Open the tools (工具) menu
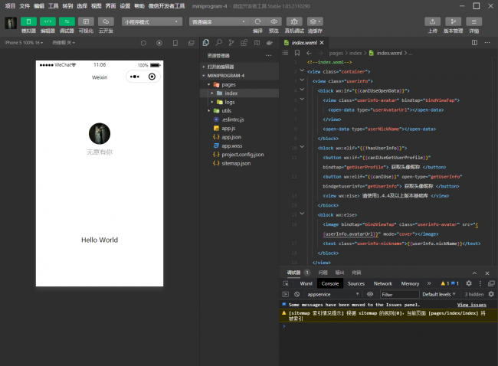Screen dimensions: 498x366 [x=53, y=6]
